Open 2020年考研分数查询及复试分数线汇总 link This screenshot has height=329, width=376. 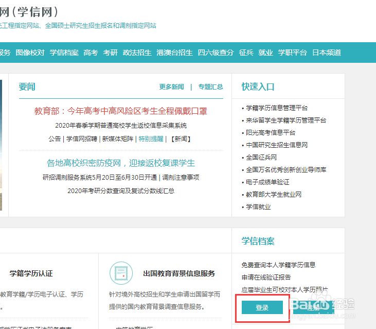coord(121,191)
